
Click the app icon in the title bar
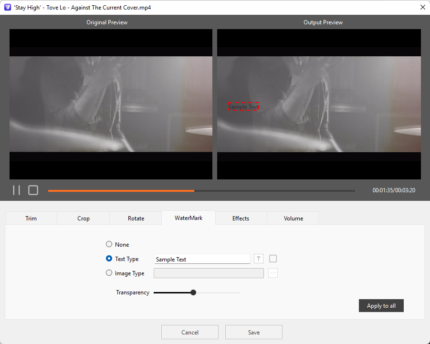(x=8, y=8)
